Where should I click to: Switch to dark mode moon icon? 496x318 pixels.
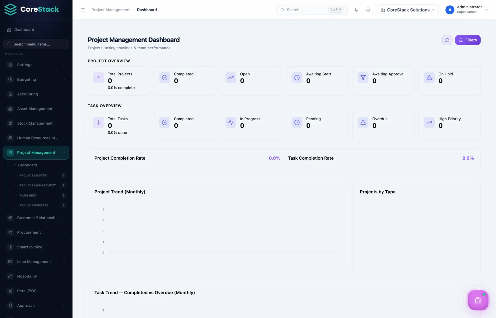(356, 10)
